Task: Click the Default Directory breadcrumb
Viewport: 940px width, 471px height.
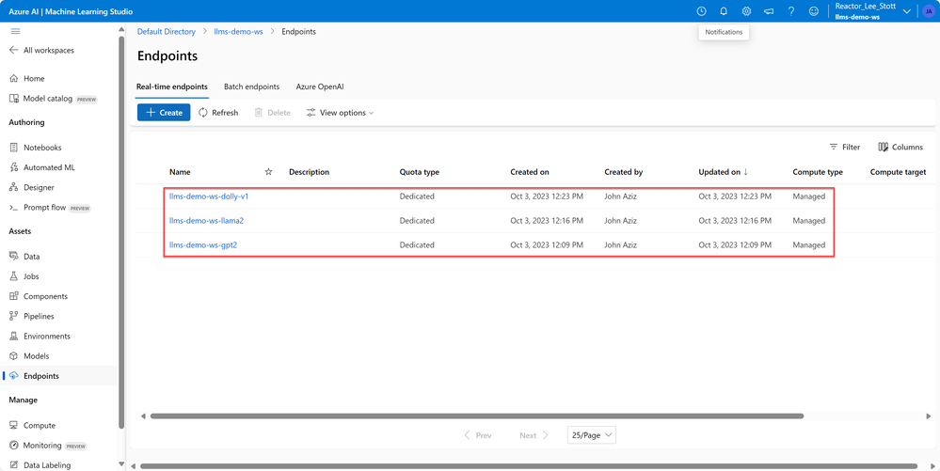Action: click(167, 31)
